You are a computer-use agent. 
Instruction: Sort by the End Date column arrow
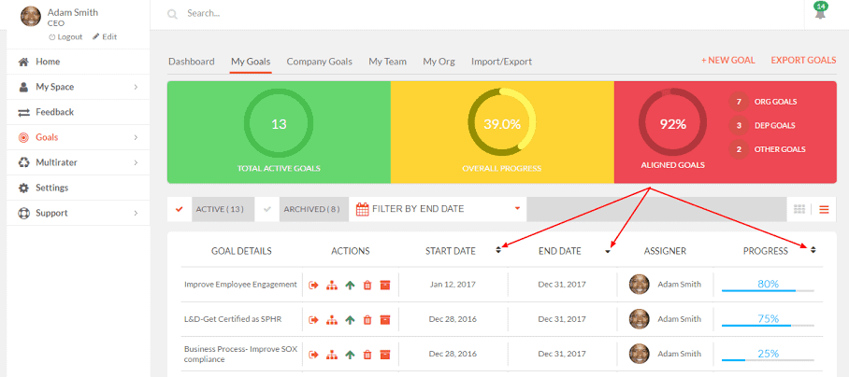608,251
